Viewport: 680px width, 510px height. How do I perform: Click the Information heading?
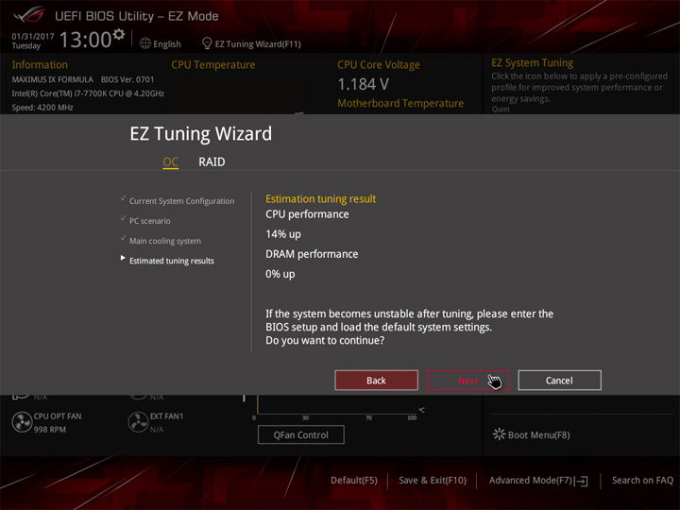(40, 64)
